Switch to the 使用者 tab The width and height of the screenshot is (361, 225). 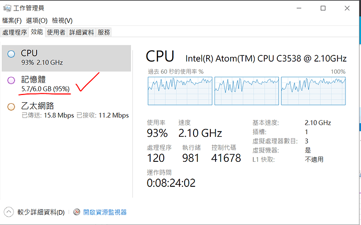pyautogui.click(x=56, y=32)
